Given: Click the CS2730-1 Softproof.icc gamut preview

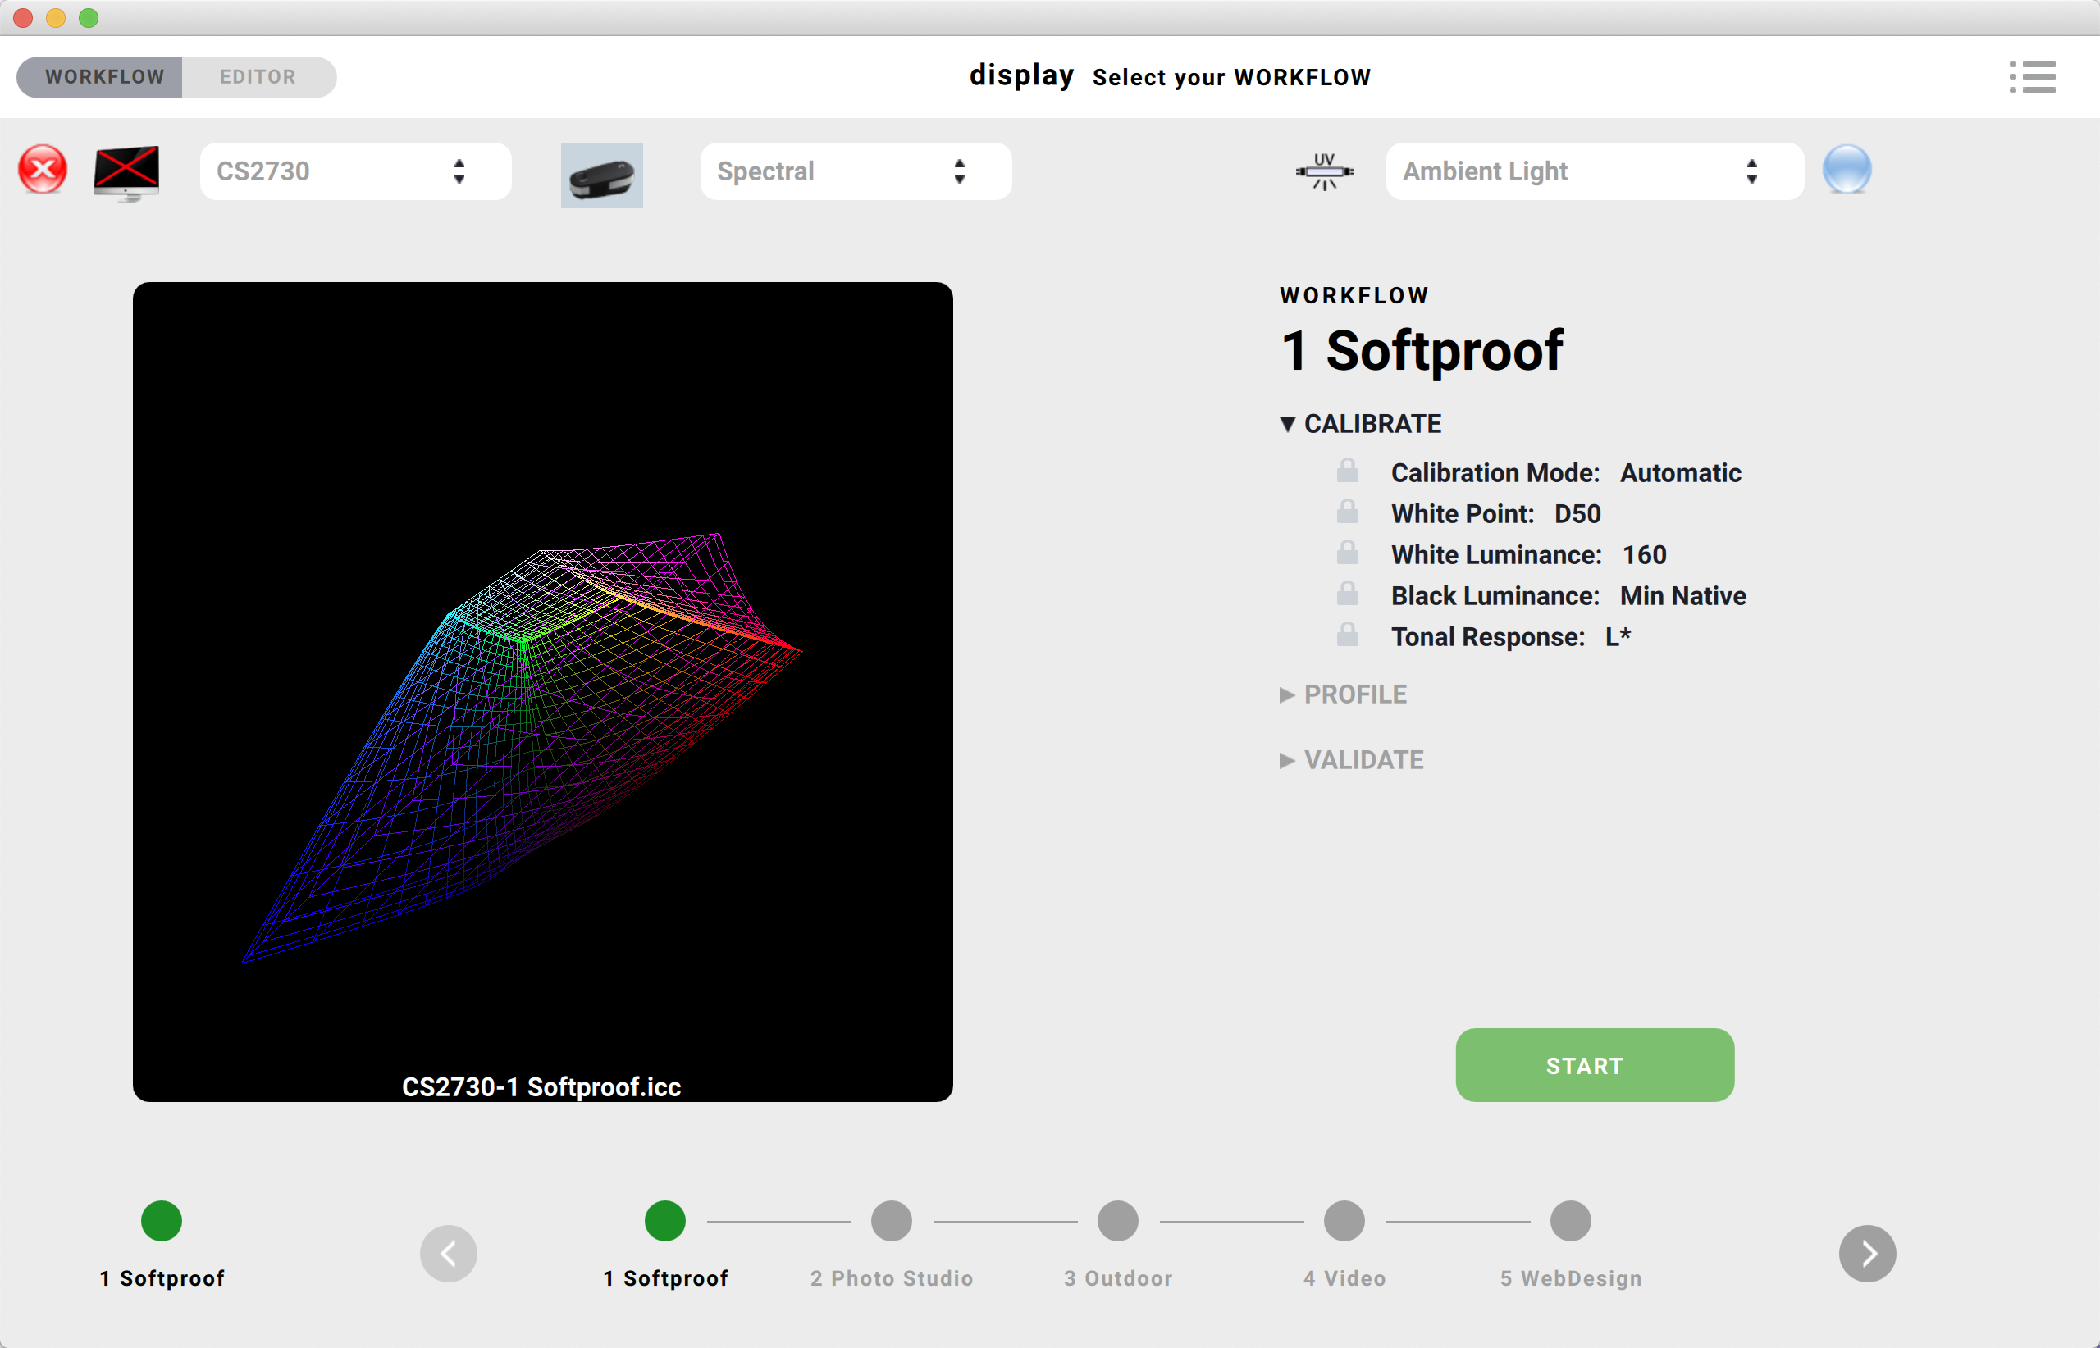Looking at the screenshot, I should 543,691.
